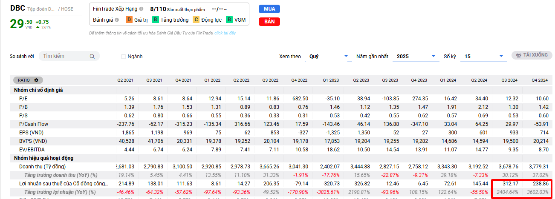Tick the Ngành checkbox
Image resolution: width=555 pixels, height=199 pixels.
tap(124, 57)
